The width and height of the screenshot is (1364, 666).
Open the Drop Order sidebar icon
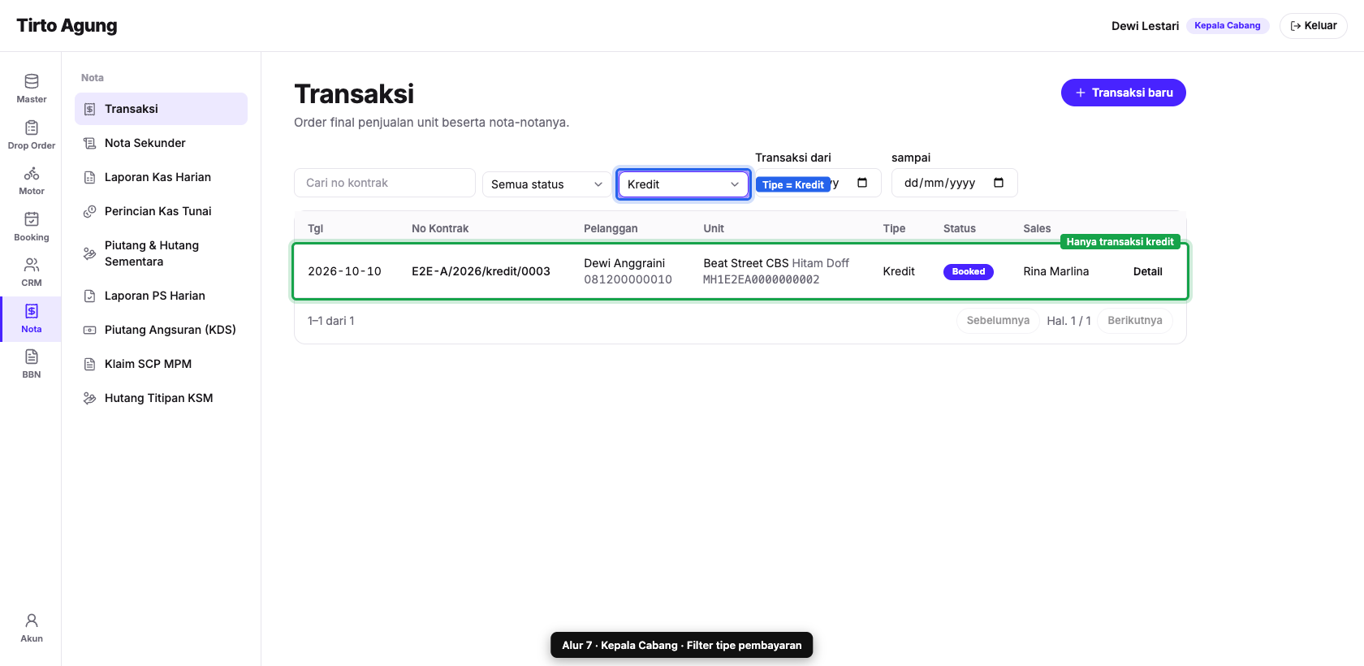(x=31, y=135)
